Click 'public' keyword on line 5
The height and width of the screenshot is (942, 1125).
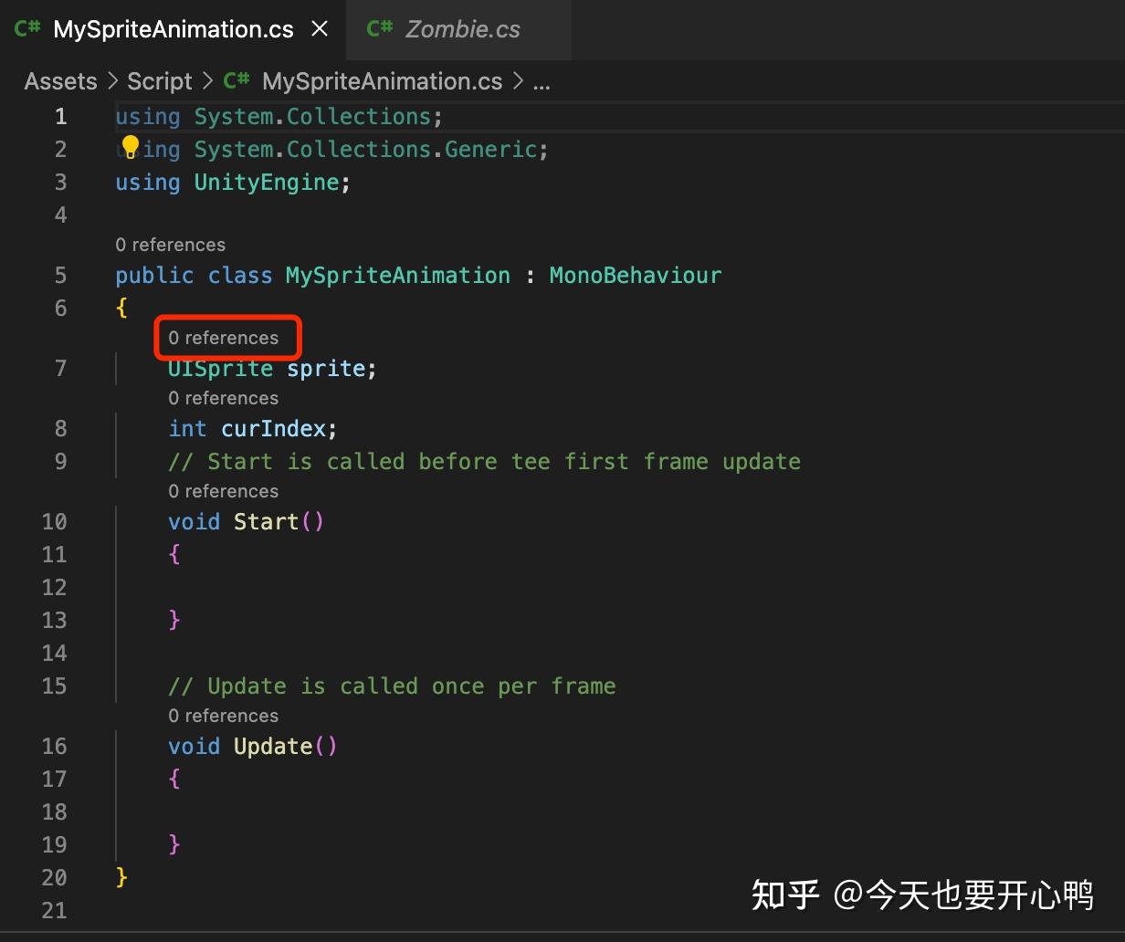click(x=154, y=276)
